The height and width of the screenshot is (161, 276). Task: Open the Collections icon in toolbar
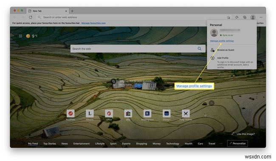coord(245,17)
